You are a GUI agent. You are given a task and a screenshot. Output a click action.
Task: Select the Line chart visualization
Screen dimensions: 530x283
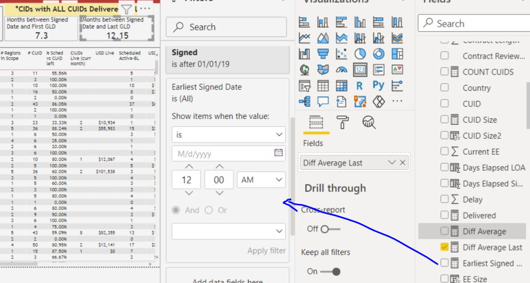point(304,38)
